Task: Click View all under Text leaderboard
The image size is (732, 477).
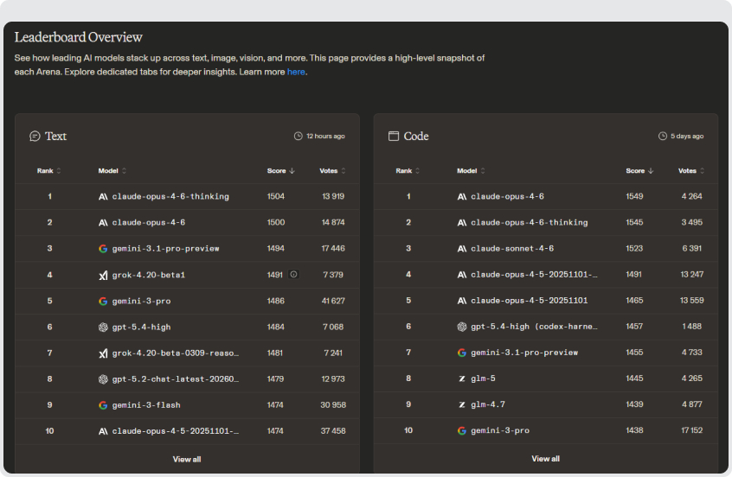Action: click(187, 459)
